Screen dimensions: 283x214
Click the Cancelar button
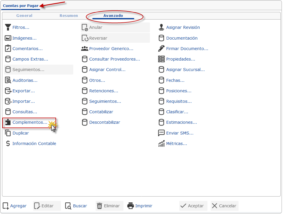[224, 206]
